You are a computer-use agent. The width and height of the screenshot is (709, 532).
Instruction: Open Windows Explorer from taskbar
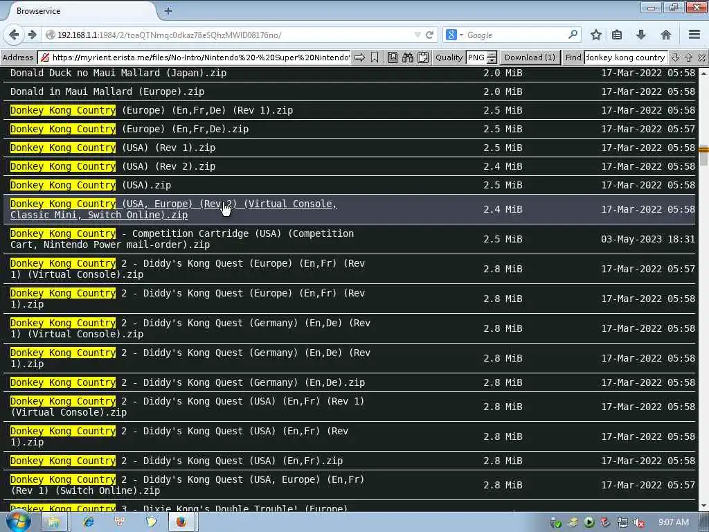point(54,522)
